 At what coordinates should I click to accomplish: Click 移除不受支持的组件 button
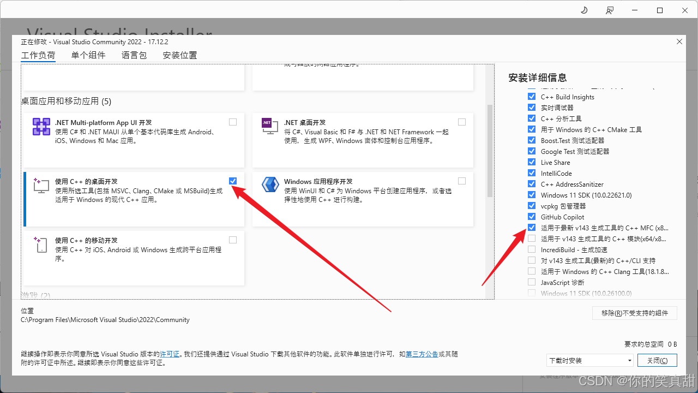pyautogui.click(x=634, y=313)
